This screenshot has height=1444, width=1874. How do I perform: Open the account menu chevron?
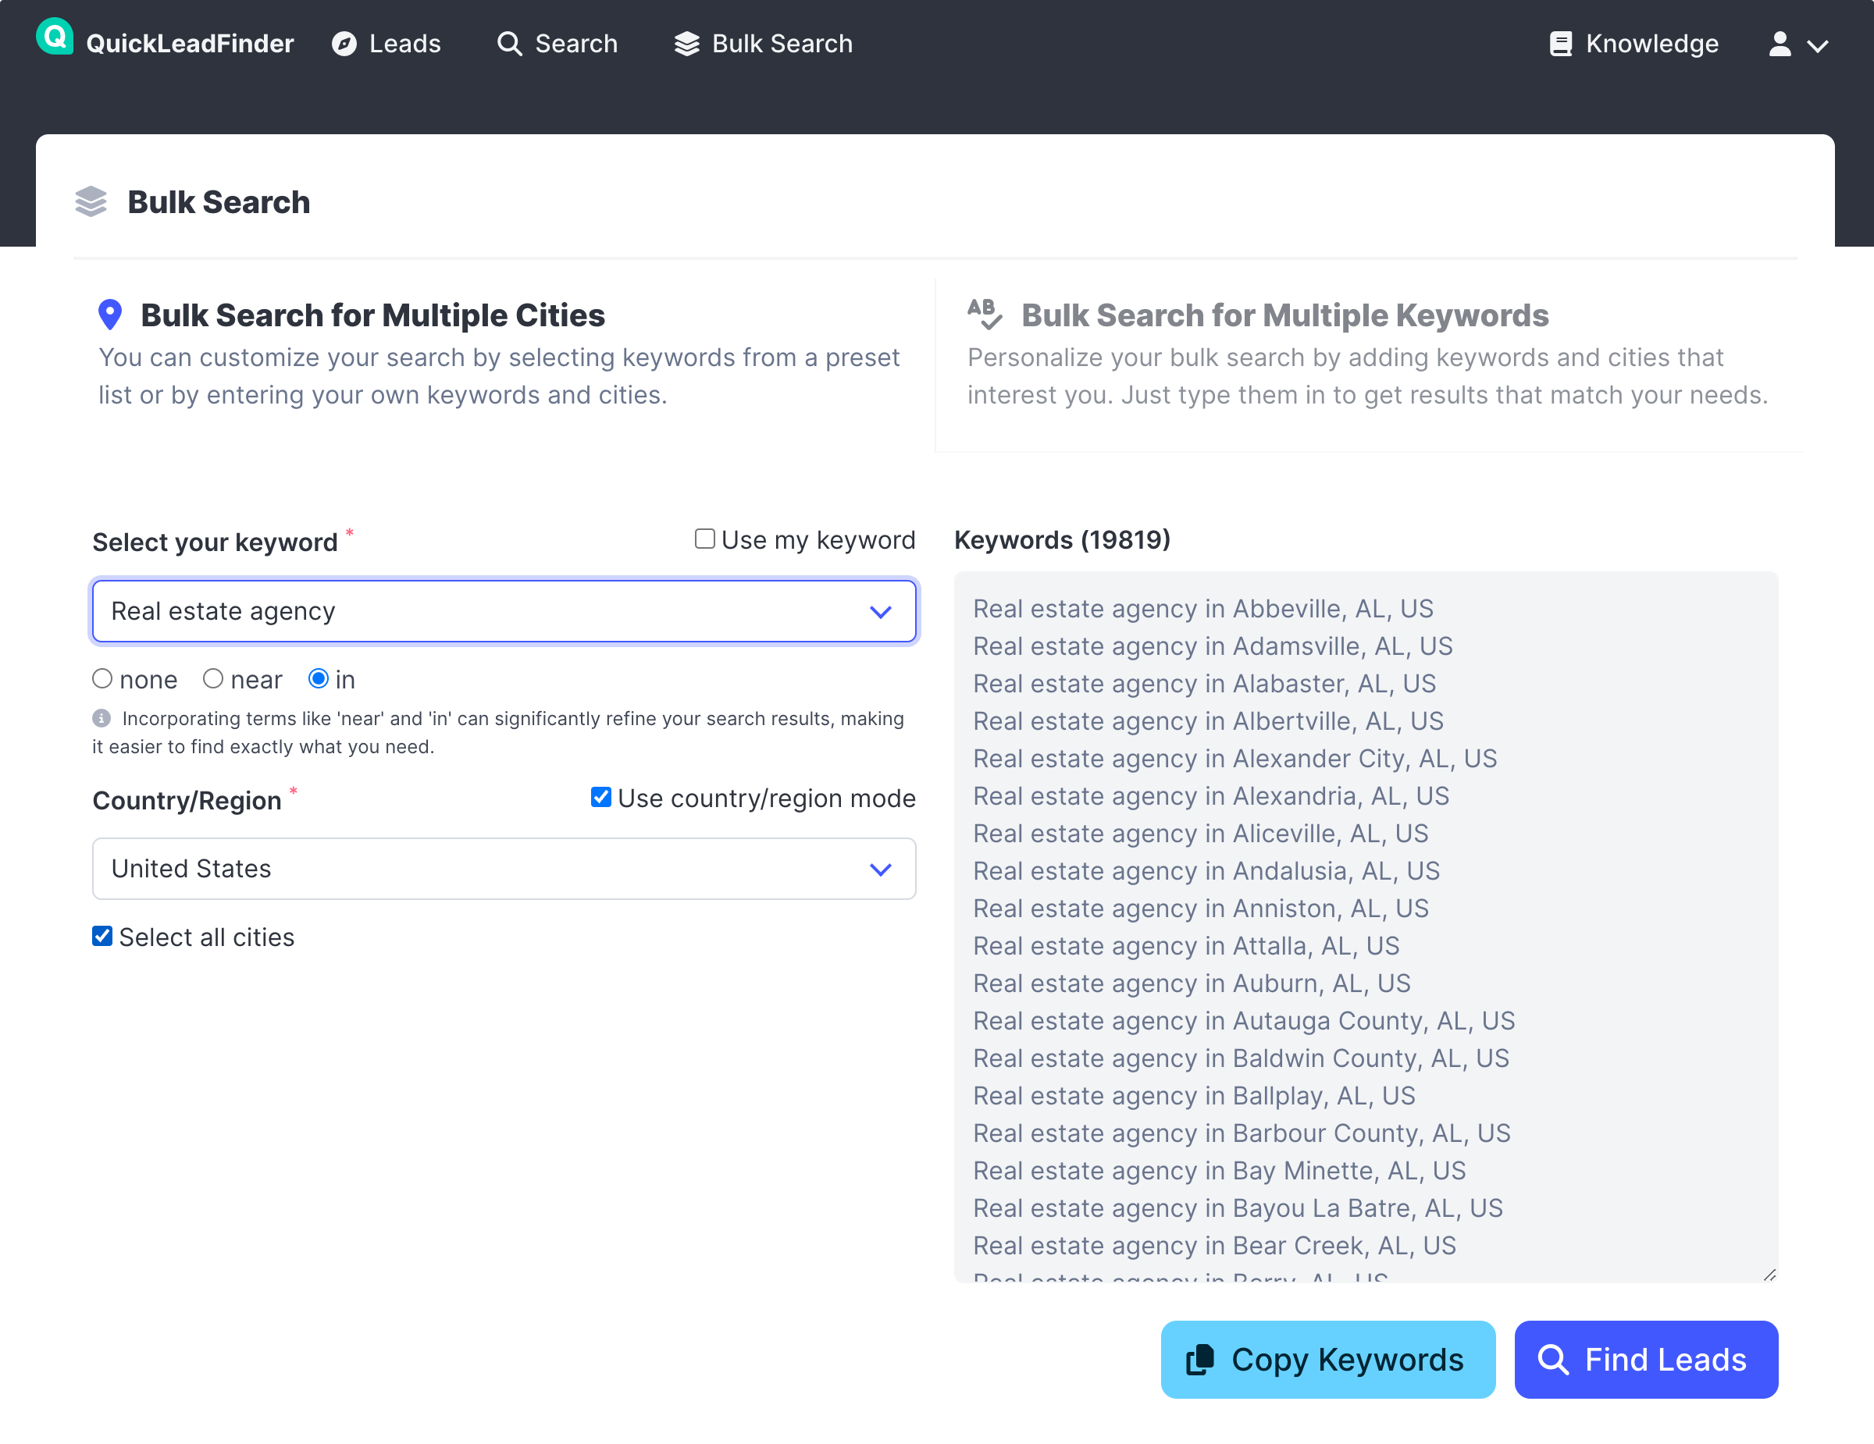tap(1817, 46)
